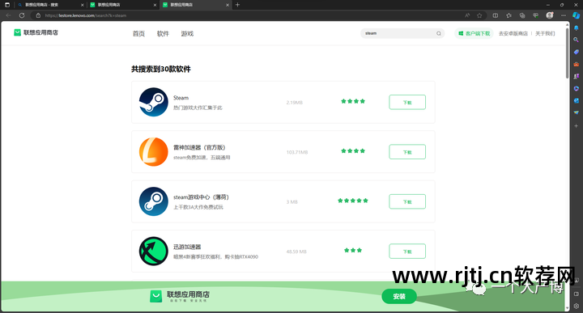
Task: Click the 客户端下载 button
Action: click(x=474, y=33)
